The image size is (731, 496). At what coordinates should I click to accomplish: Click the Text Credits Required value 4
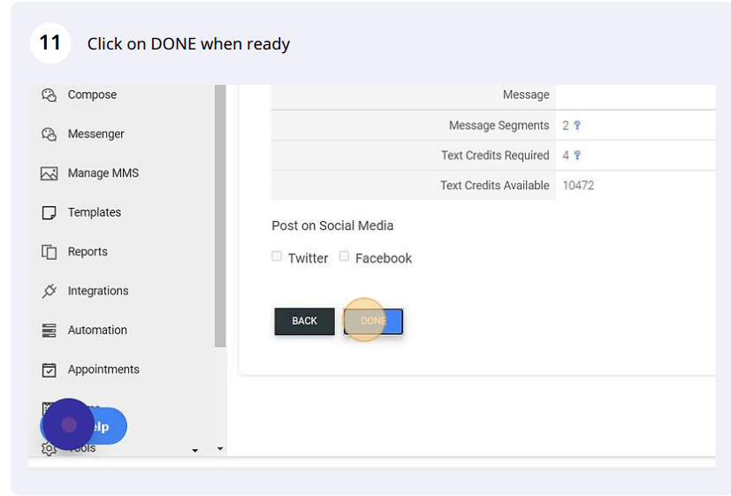tap(566, 156)
